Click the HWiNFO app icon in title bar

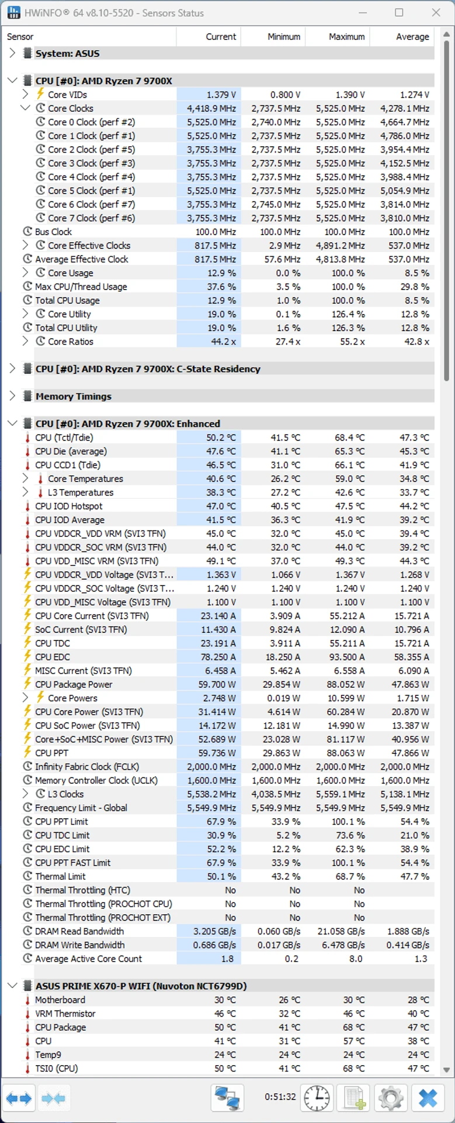[x=13, y=12]
